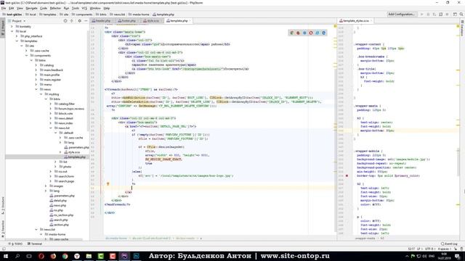Collapse the local folder

click(x=12, y=31)
